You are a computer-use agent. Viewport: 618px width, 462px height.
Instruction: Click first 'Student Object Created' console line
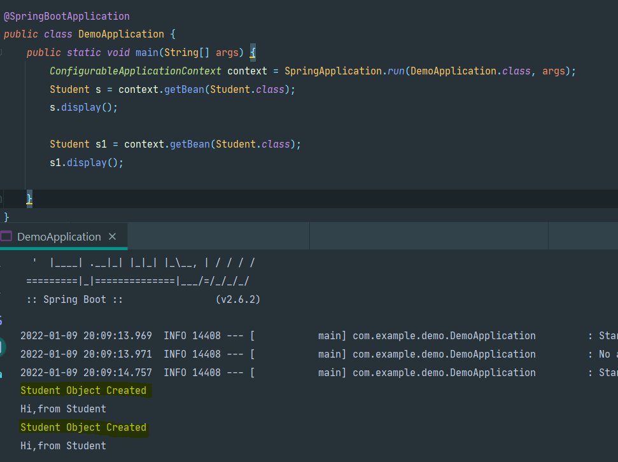click(83, 391)
